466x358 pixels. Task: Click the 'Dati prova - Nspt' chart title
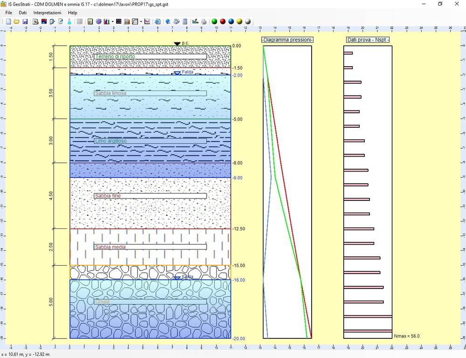tap(368, 40)
